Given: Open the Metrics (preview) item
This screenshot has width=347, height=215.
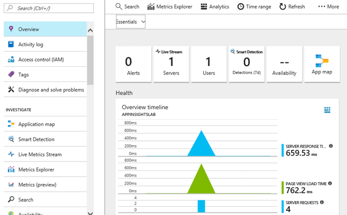Looking at the screenshot, I should click(45, 184).
